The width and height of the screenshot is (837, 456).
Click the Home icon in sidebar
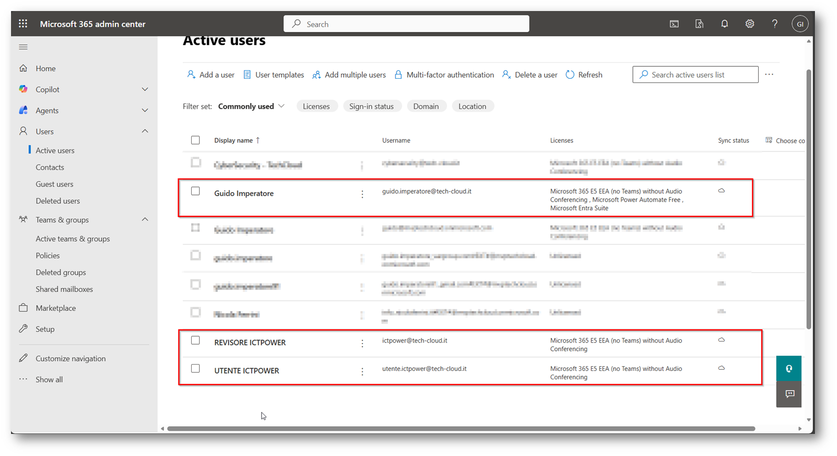(x=23, y=68)
